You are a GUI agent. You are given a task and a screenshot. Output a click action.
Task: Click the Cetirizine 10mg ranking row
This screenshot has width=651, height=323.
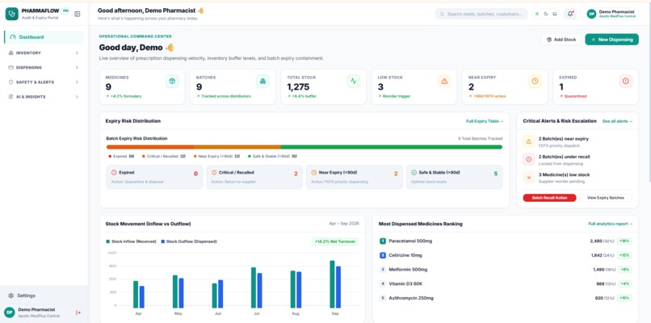coord(506,255)
